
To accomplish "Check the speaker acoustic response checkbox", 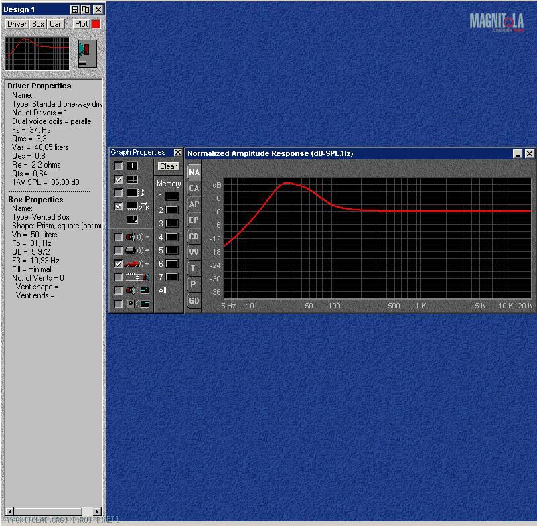I will coord(118,237).
